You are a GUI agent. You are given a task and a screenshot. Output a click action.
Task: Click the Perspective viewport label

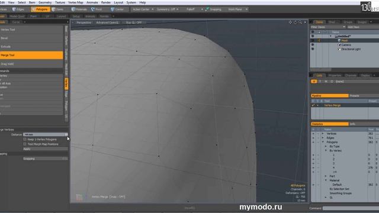tap(83, 22)
